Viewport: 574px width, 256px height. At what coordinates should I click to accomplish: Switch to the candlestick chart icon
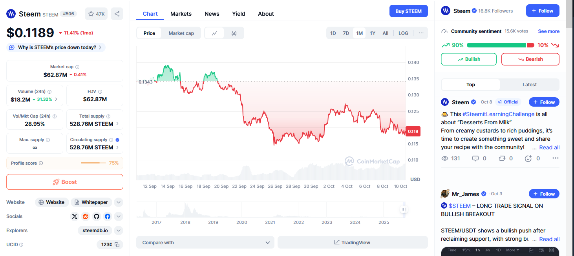pos(234,33)
